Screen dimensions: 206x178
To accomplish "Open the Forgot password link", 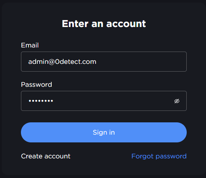I will click(159, 156).
